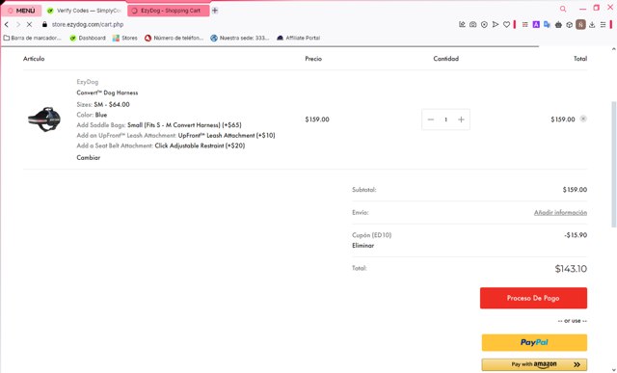Click the brown profile extension icon
The image size is (617, 373).
tap(580, 24)
